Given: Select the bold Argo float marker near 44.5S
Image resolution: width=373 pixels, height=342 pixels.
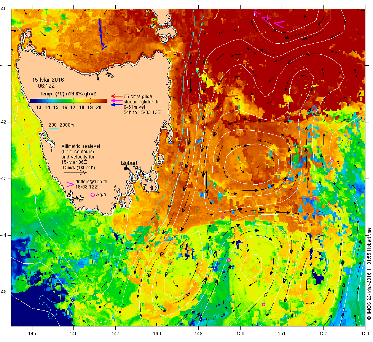Looking at the screenshot, I should tap(229, 260).
